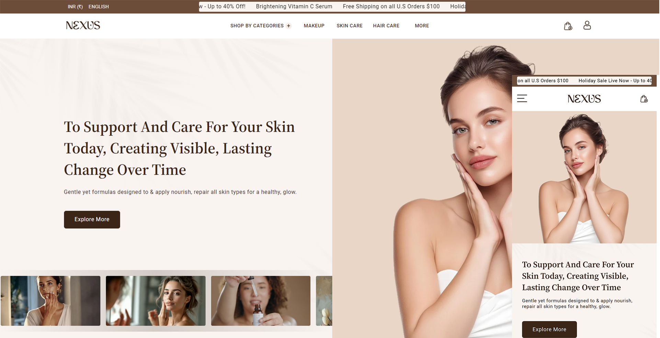Open the ENGLISH language selector

coord(99,7)
